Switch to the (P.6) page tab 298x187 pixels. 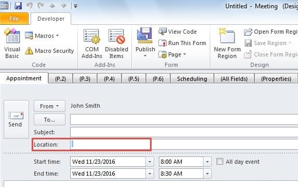coord(158,79)
